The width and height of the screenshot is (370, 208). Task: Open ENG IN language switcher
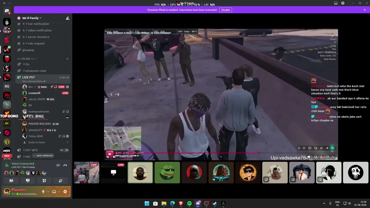[338, 203]
